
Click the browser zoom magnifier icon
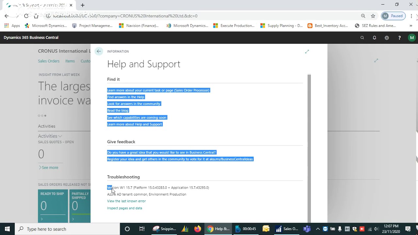click(363, 16)
